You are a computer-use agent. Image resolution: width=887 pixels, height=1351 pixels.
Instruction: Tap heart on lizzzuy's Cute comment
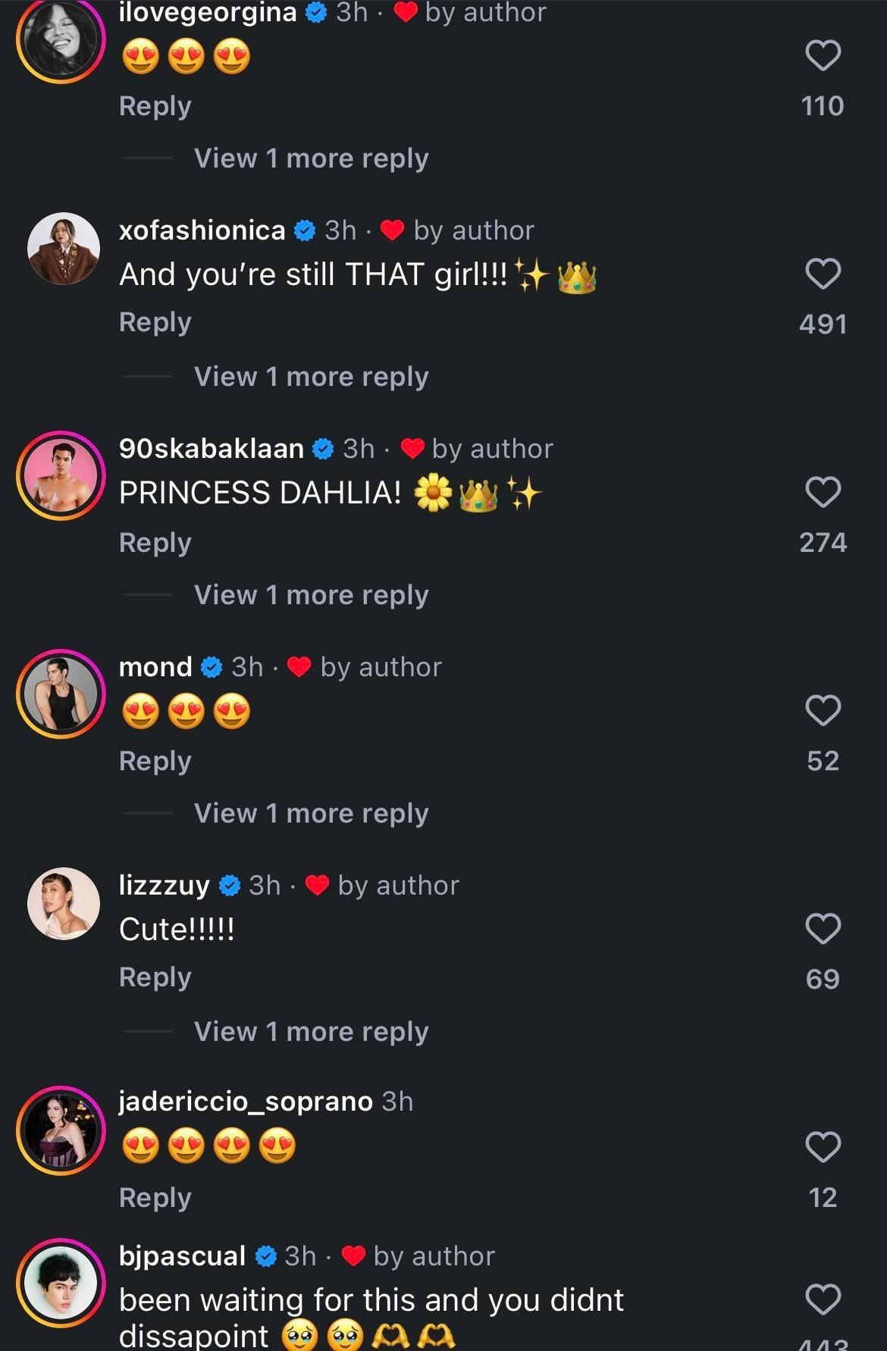click(823, 929)
